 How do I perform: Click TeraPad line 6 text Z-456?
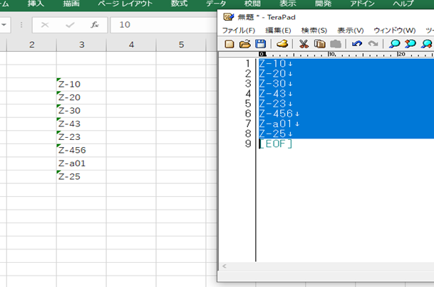[276, 114]
